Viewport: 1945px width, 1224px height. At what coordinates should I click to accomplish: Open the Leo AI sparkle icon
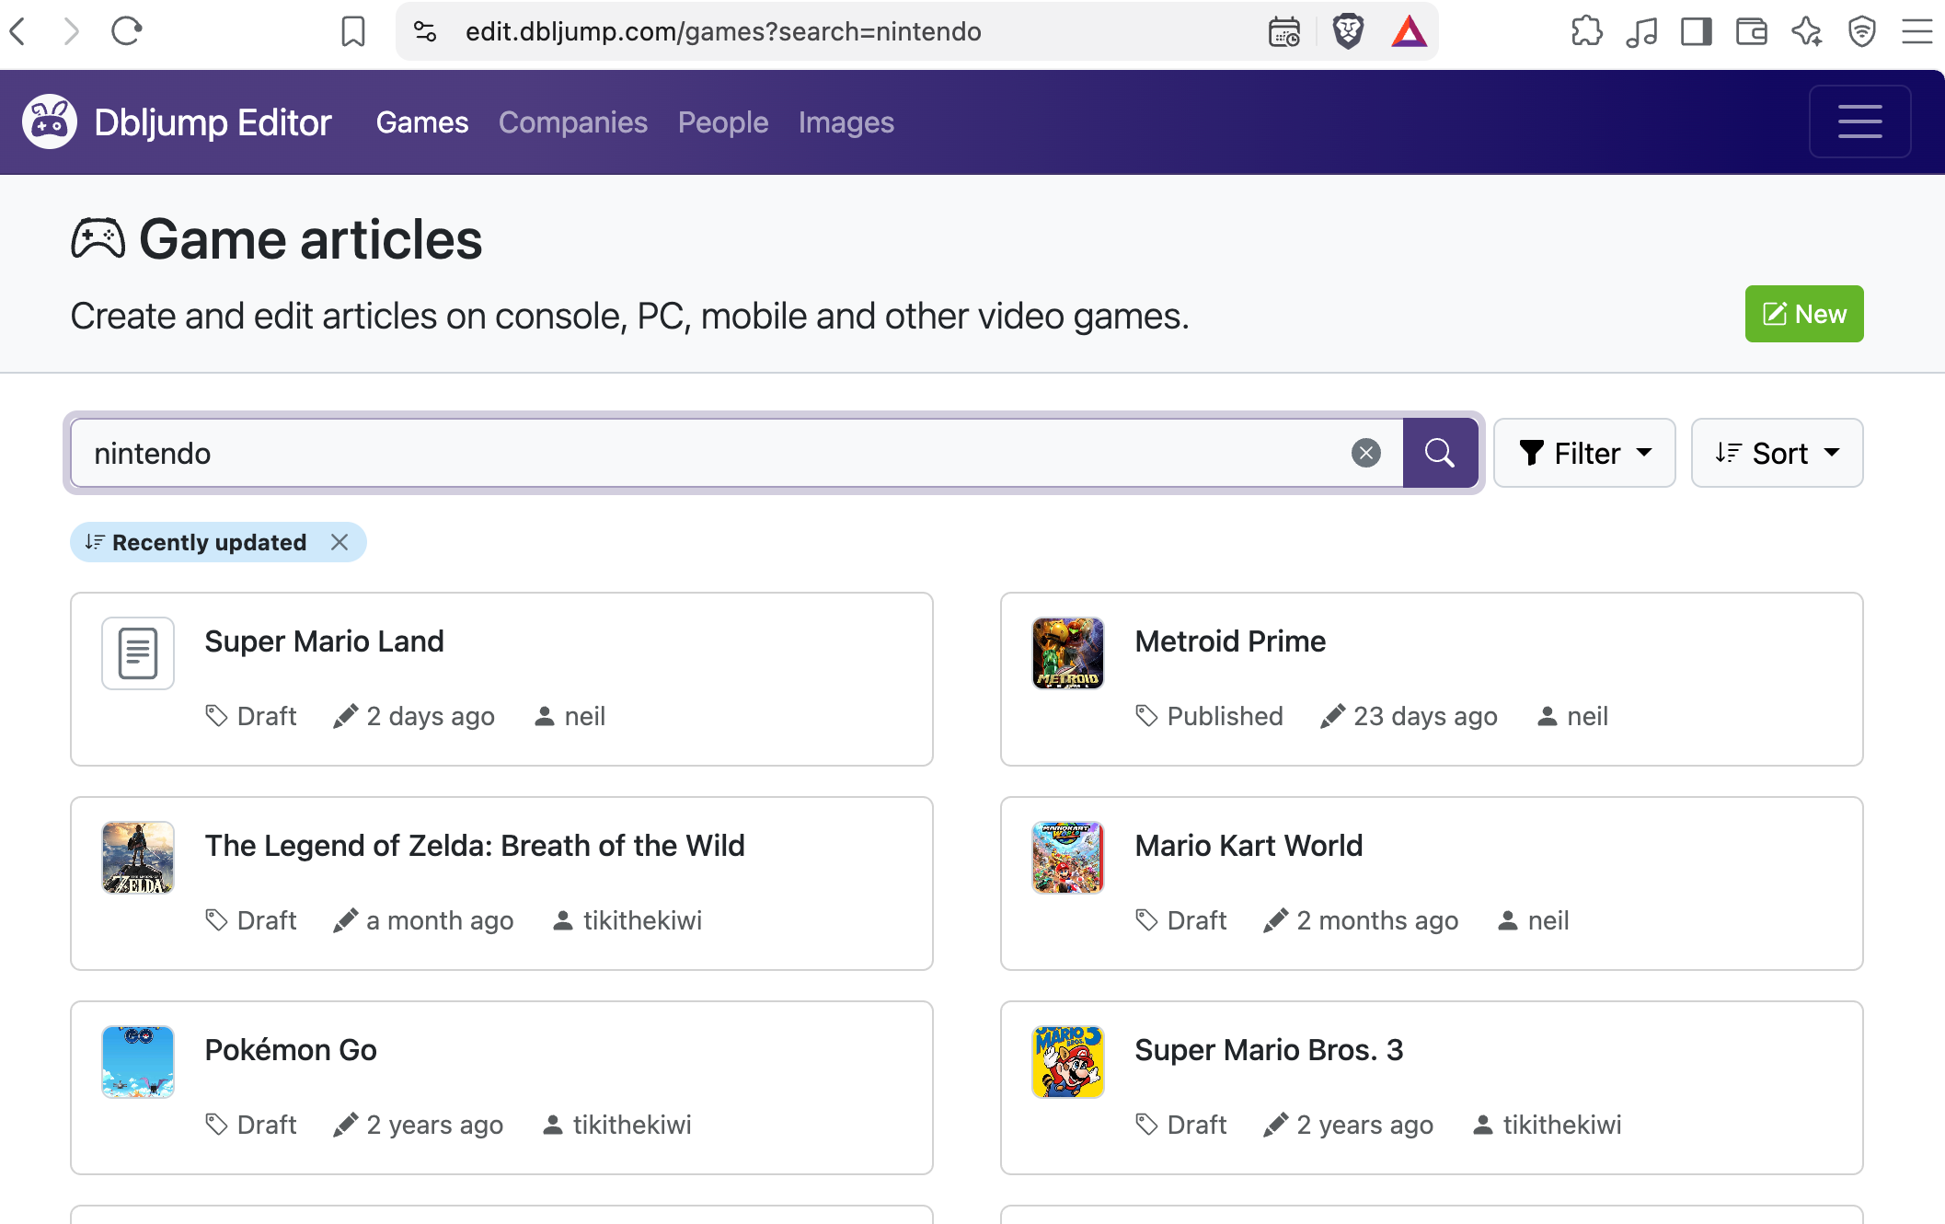coord(1807,31)
